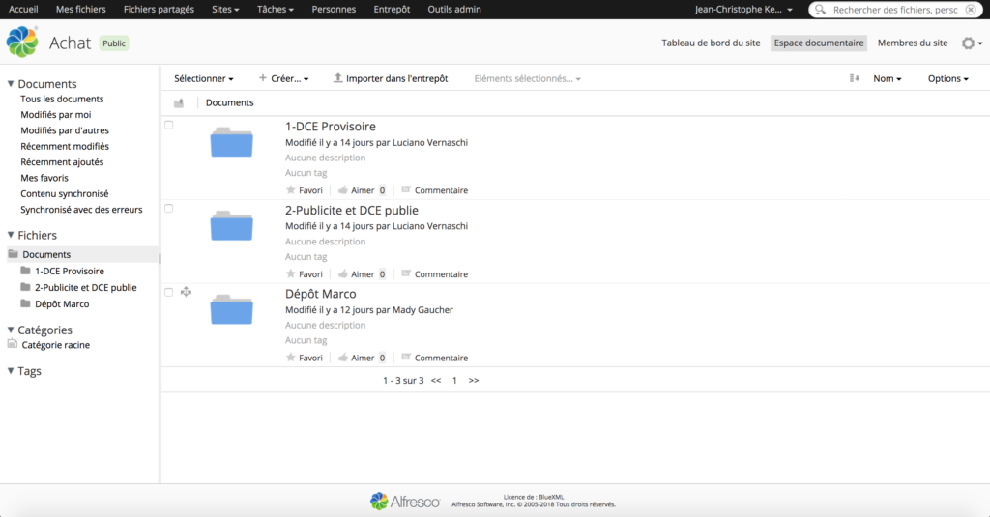Click the move icon beside Dépôt Marco
990x517 pixels.
click(x=186, y=292)
